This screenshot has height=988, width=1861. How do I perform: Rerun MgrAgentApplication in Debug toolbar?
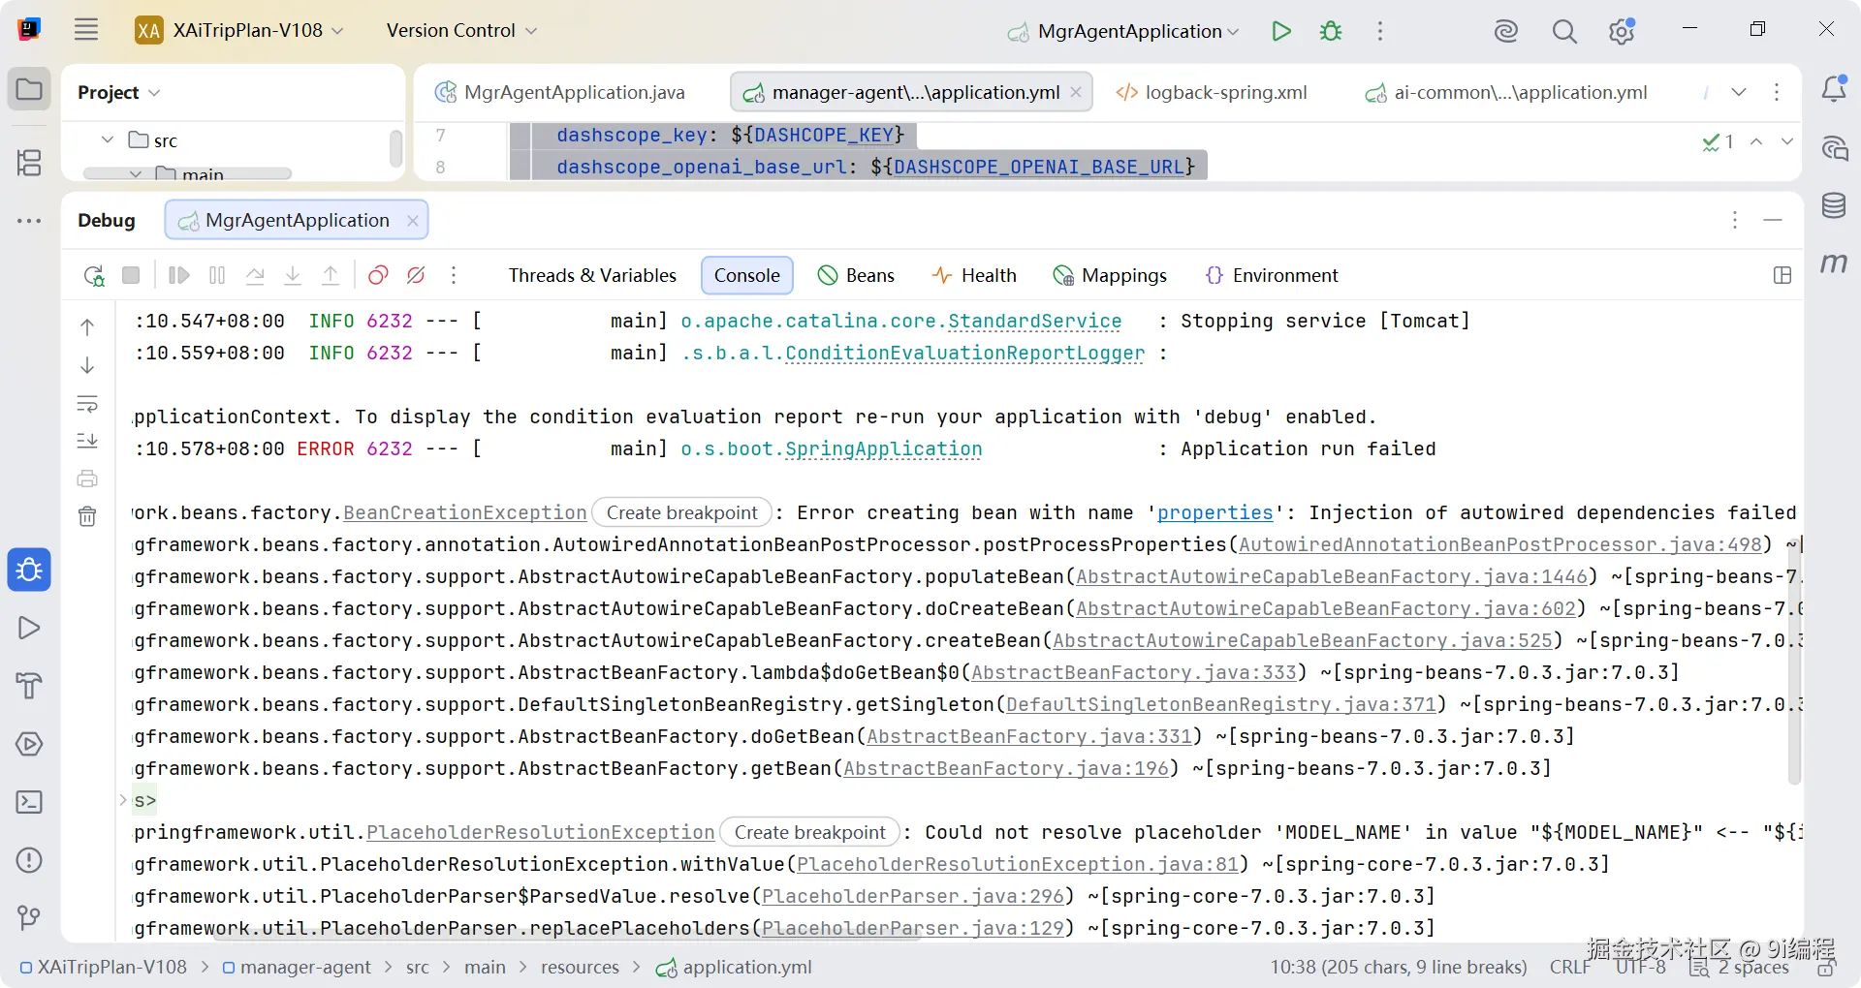point(94,276)
